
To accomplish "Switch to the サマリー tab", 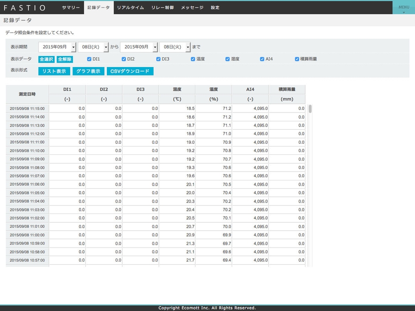I will (71, 7).
